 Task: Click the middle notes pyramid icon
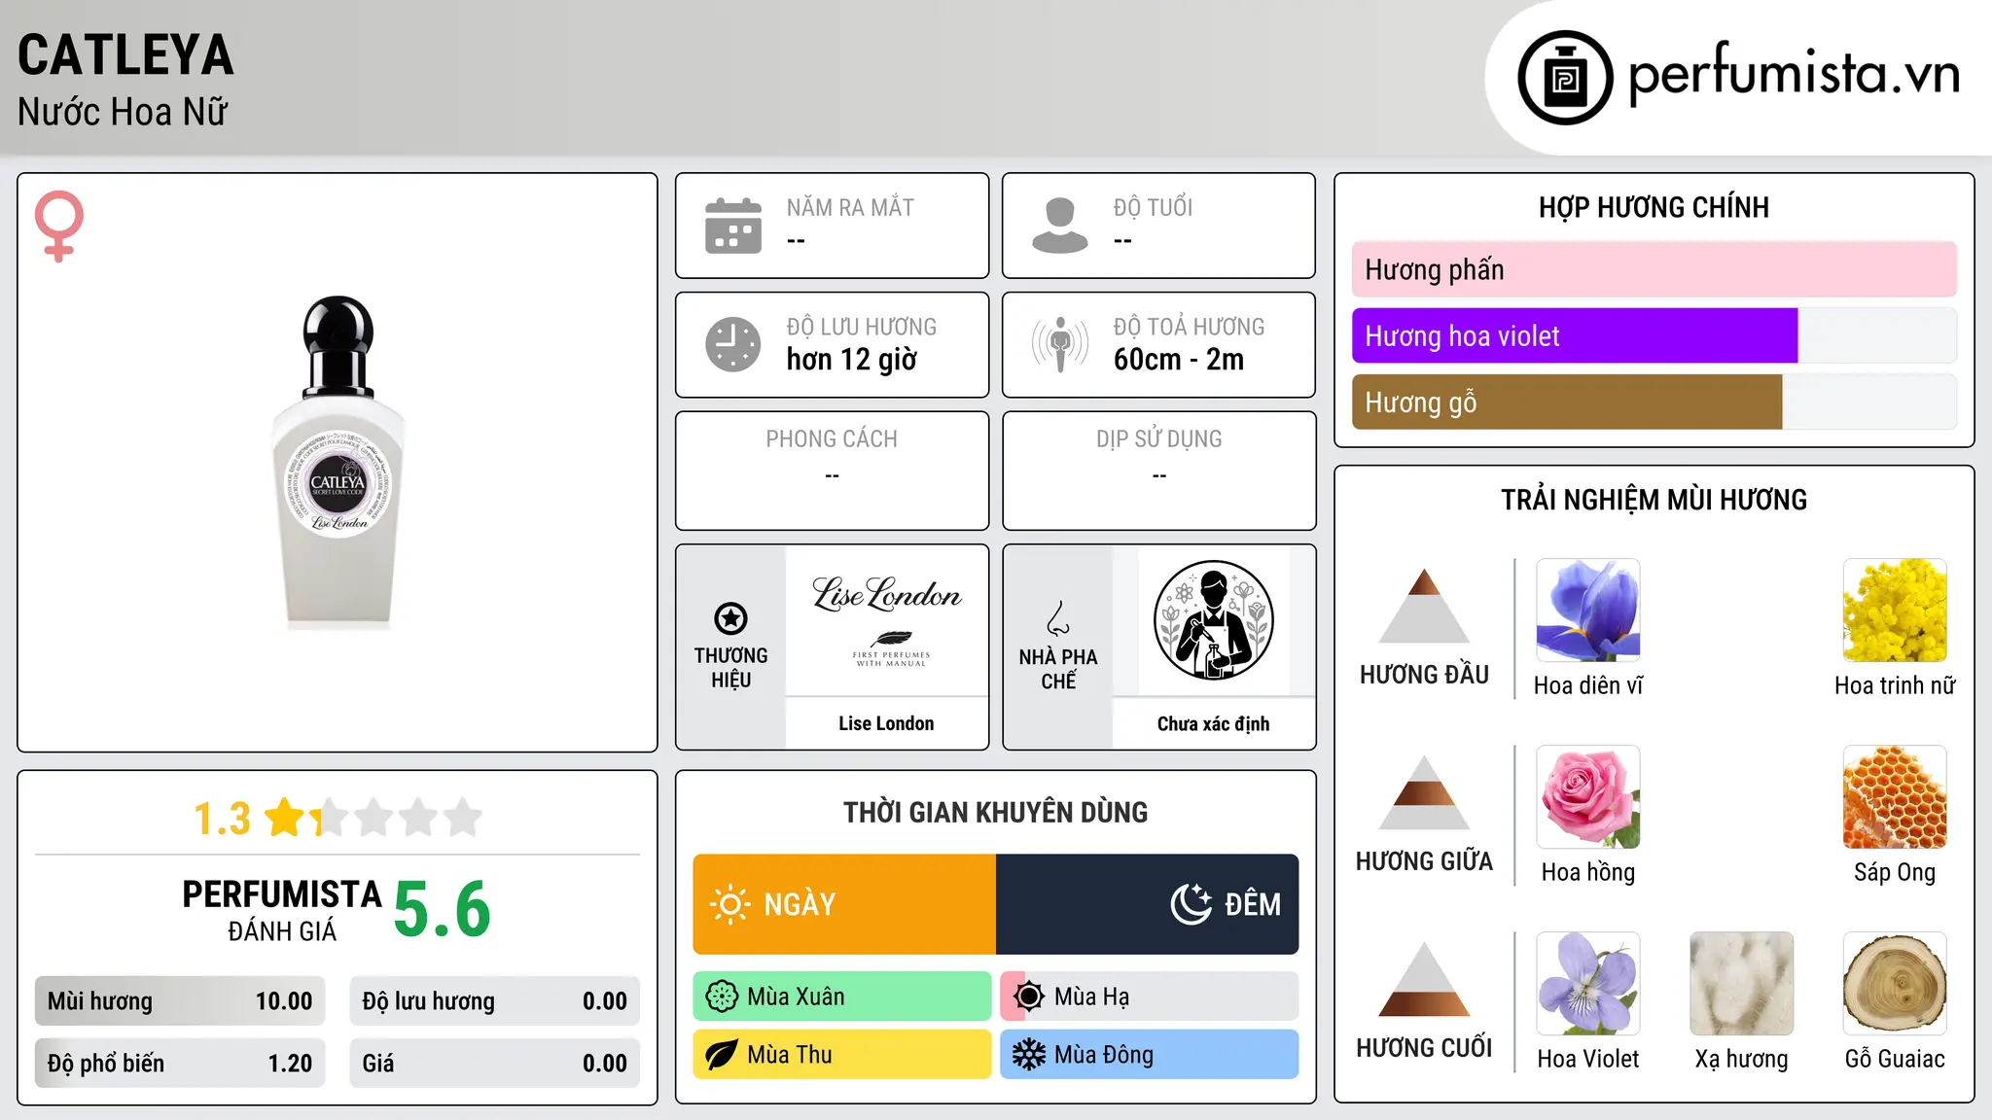tap(1424, 792)
